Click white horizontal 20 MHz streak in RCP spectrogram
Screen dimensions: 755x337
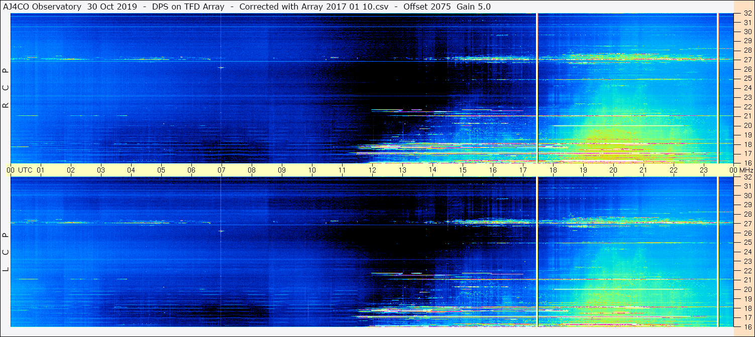[x=619, y=125]
